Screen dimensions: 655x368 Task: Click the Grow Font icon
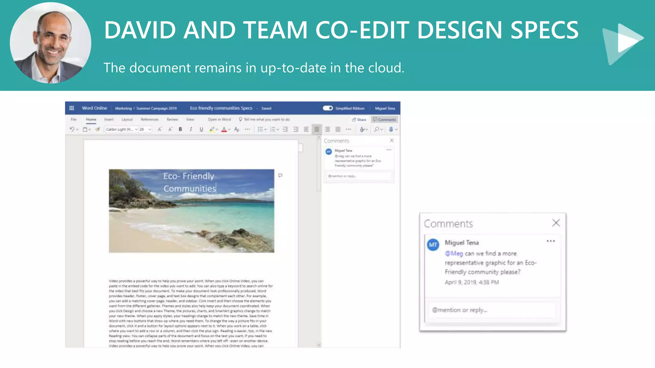coord(160,129)
